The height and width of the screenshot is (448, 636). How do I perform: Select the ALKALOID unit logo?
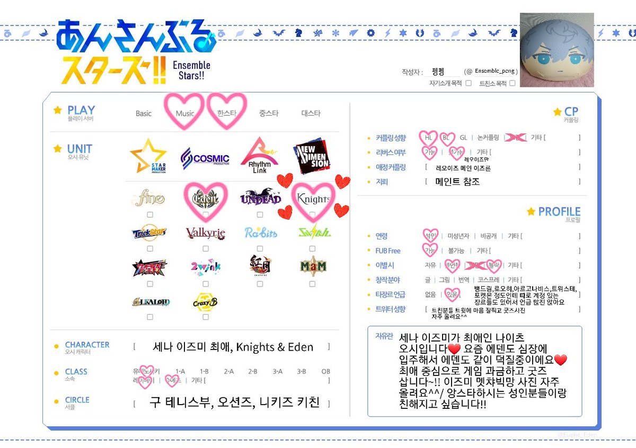pos(151,302)
